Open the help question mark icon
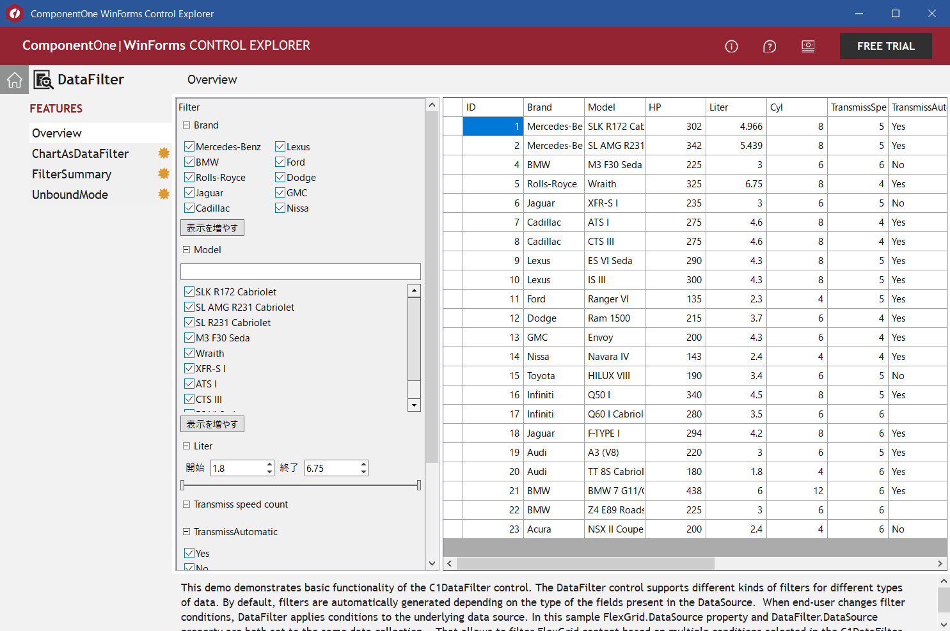This screenshot has width=950, height=631. point(770,46)
